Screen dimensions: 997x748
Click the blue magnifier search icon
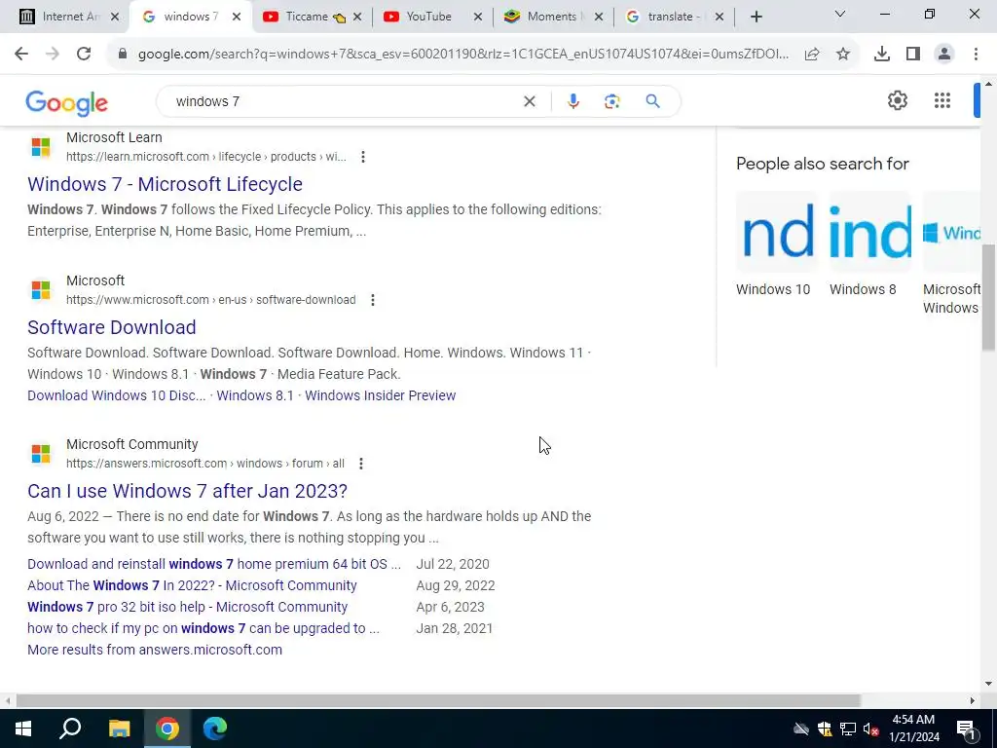click(x=652, y=101)
